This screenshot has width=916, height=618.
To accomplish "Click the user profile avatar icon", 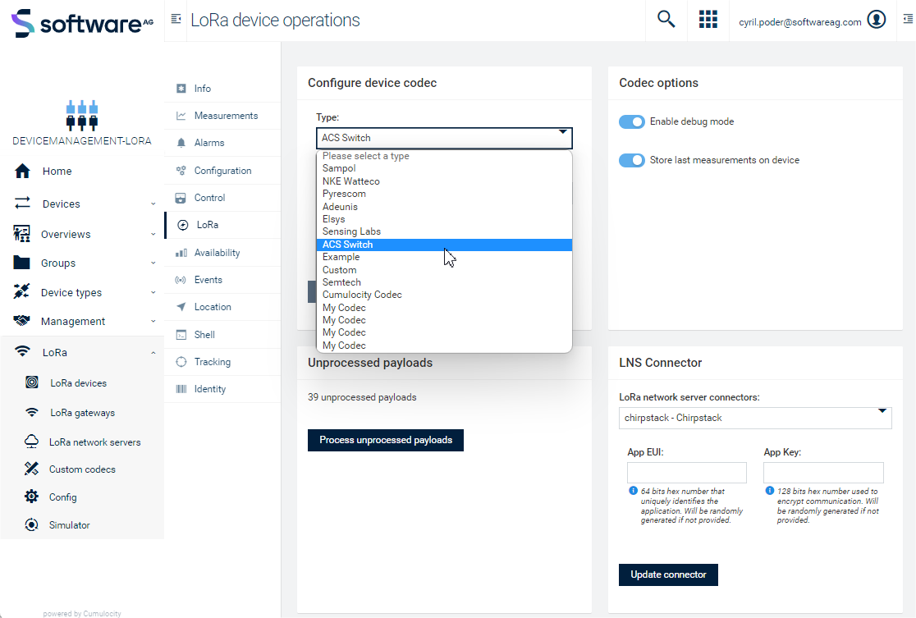I will (877, 19).
